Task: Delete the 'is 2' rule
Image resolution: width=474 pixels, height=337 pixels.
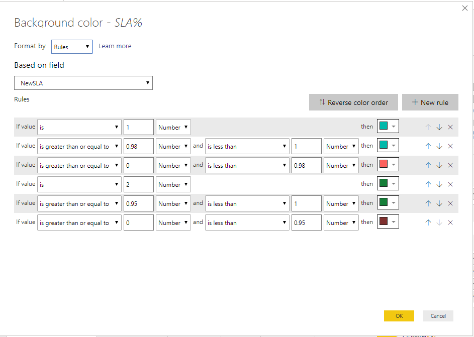Action: tap(450, 184)
